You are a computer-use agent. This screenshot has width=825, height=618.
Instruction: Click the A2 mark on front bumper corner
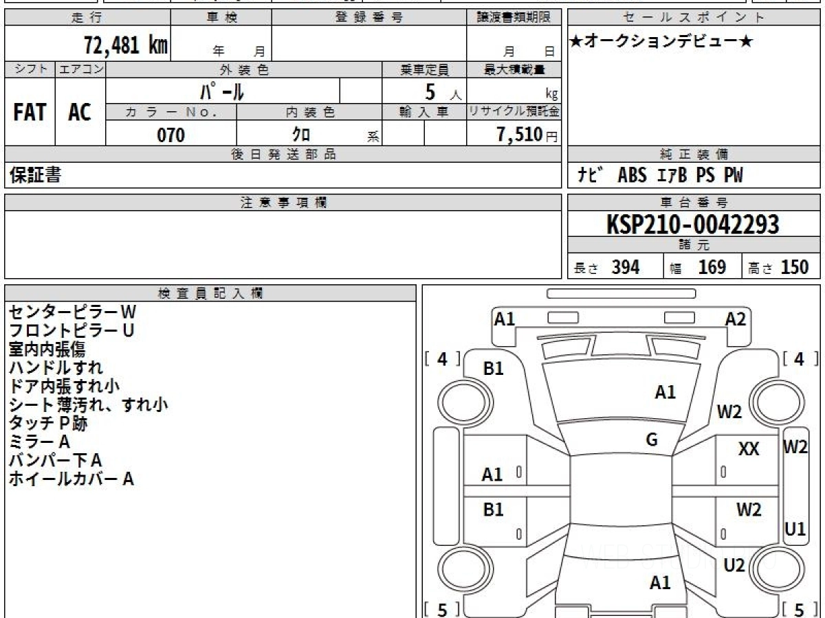[735, 319]
